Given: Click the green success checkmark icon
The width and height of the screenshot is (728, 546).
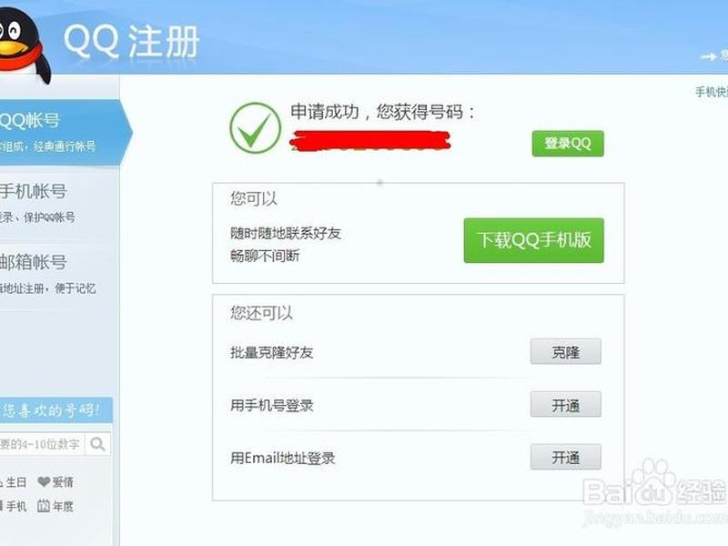Looking at the screenshot, I should click(256, 128).
